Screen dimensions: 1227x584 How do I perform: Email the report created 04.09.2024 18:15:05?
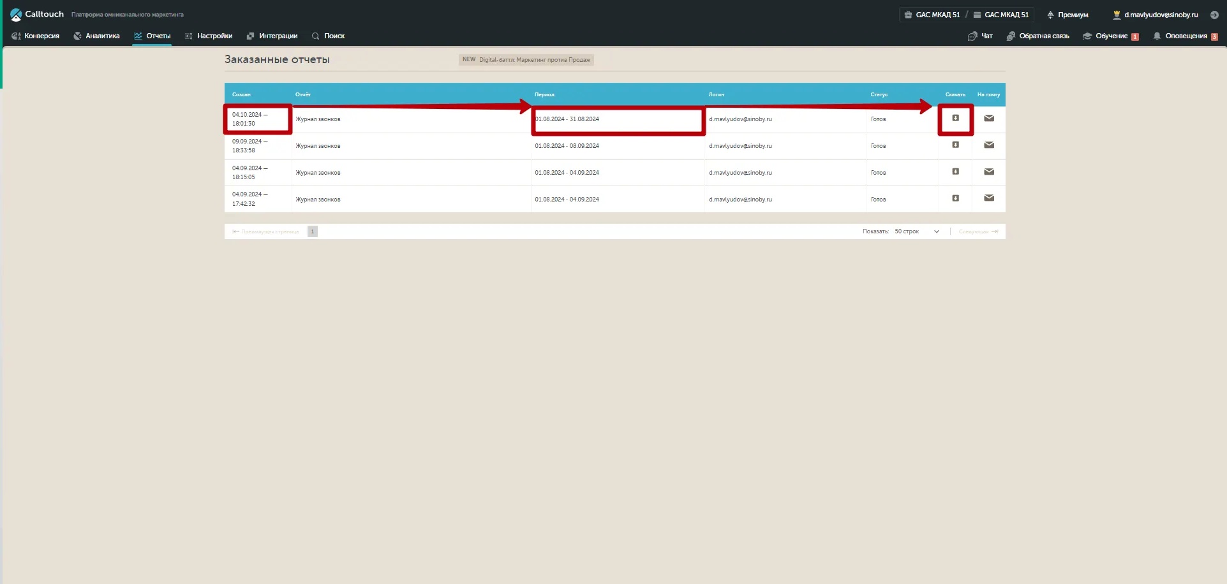click(988, 172)
